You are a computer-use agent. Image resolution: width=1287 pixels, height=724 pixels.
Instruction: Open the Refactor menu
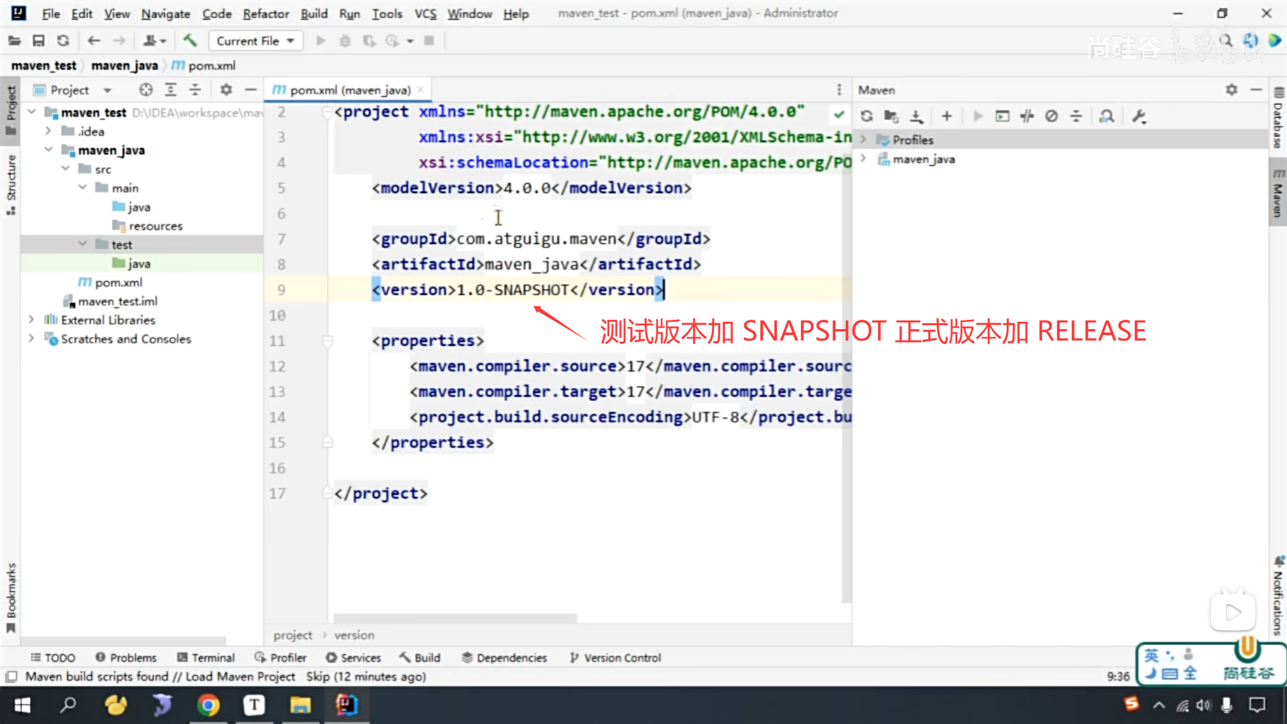pyautogui.click(x=265, y=13)
